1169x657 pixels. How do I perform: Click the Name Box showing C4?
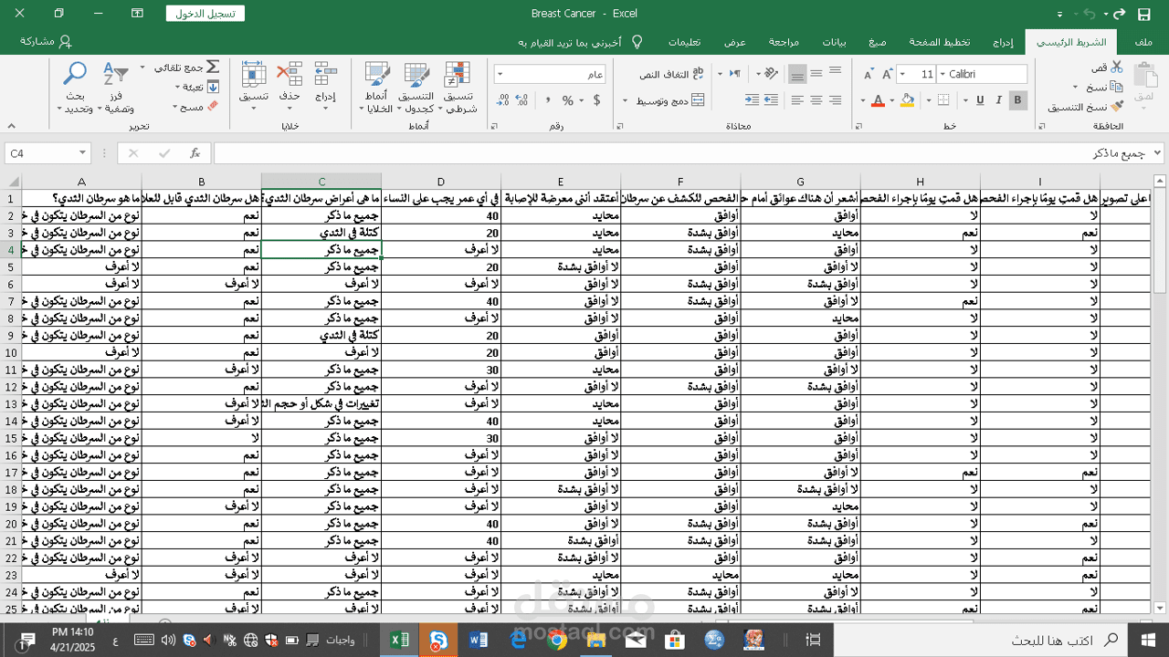click(47, 153)
